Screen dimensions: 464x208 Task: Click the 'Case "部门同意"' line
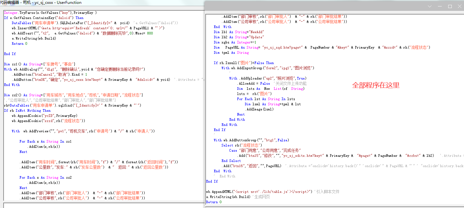[x=266, y=150]
